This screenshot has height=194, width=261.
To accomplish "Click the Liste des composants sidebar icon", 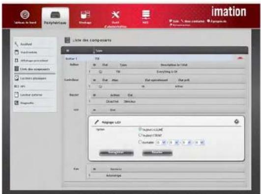I will pos(16,69).
